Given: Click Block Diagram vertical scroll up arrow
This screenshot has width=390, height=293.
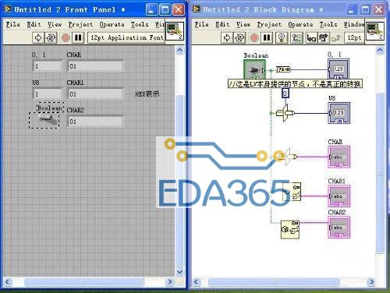Looking at the screenshot, I should pos(380,50).
